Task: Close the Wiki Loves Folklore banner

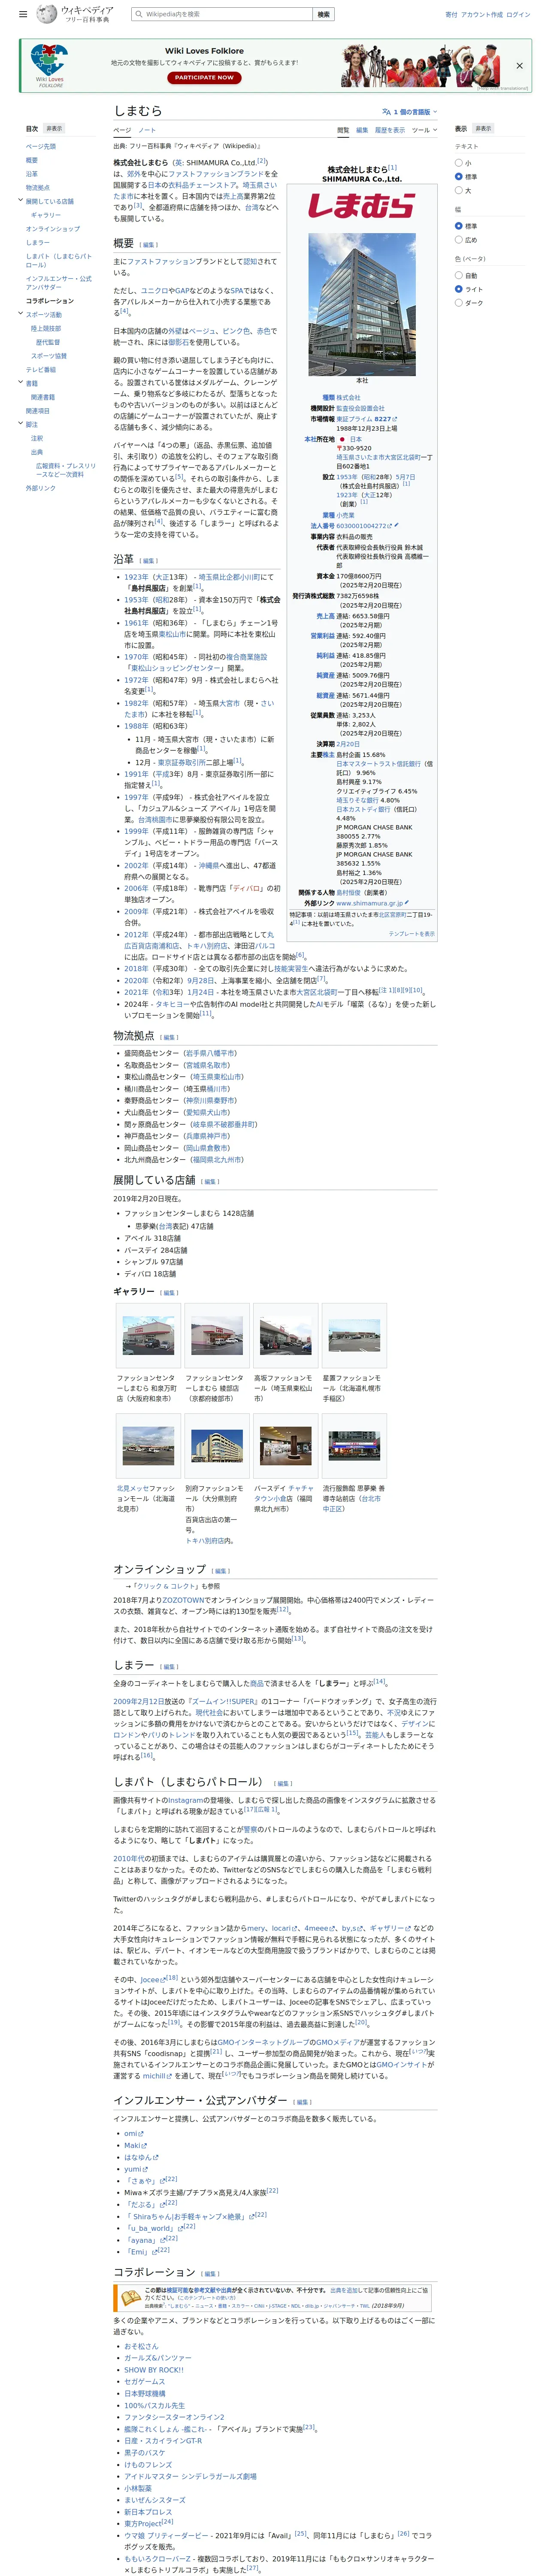Action: coord(519,65)
